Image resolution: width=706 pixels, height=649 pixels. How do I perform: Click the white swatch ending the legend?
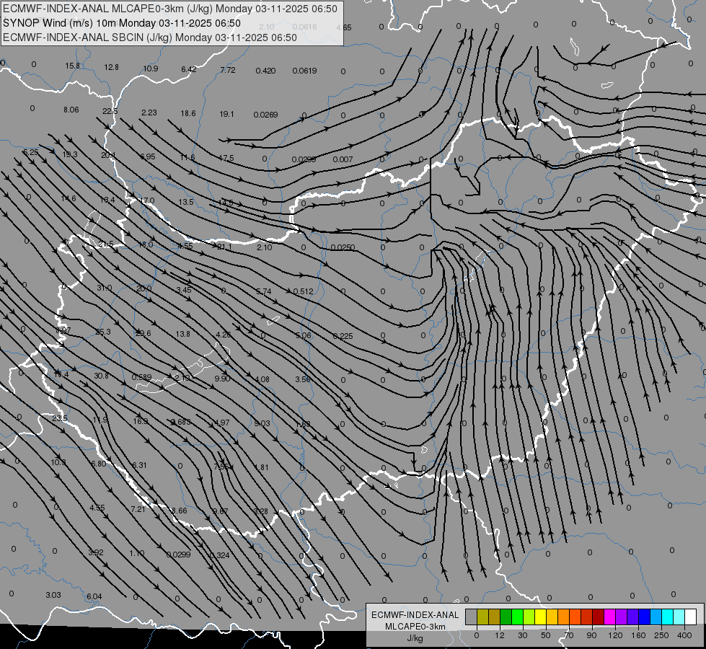(x=690, y=617)
